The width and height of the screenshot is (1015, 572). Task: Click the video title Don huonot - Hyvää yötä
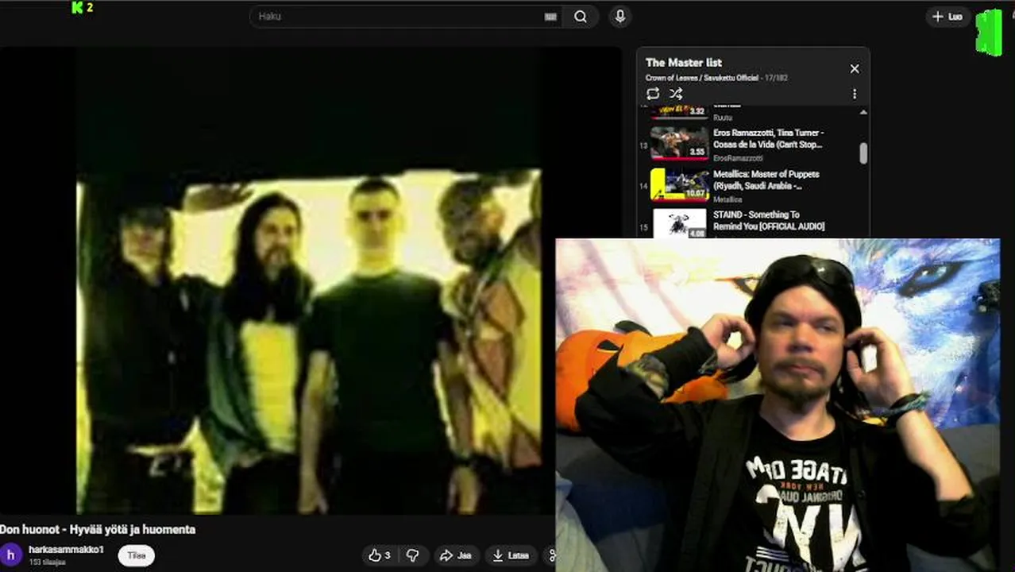(98, 529)
